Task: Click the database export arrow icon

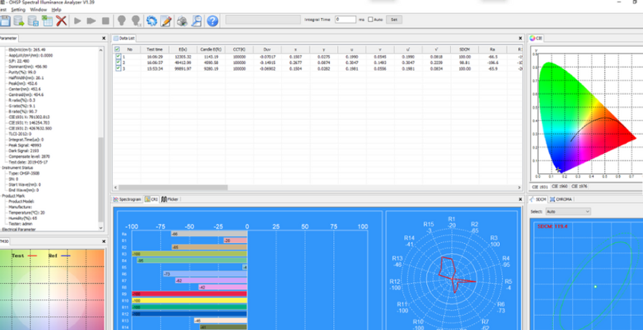Action: pos(19,21)
